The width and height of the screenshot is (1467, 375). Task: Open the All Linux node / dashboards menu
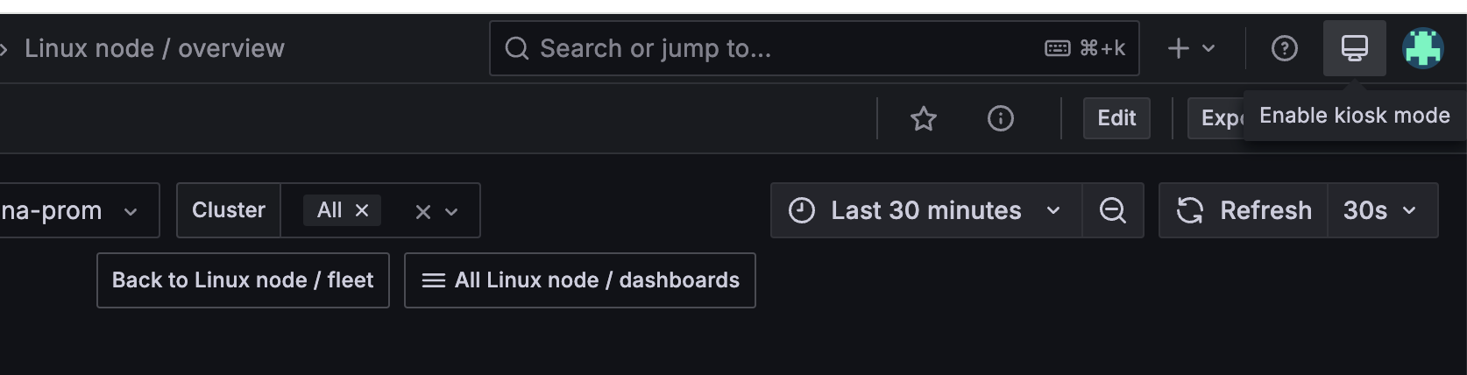pyautogui.click(x=580, y=280)
